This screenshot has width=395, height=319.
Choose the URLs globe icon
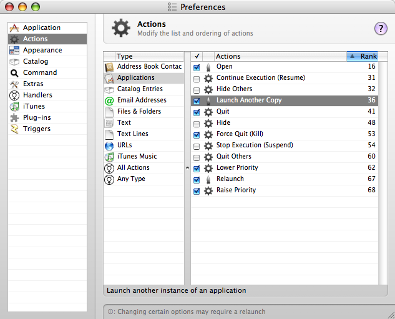[x=109, y=145]
